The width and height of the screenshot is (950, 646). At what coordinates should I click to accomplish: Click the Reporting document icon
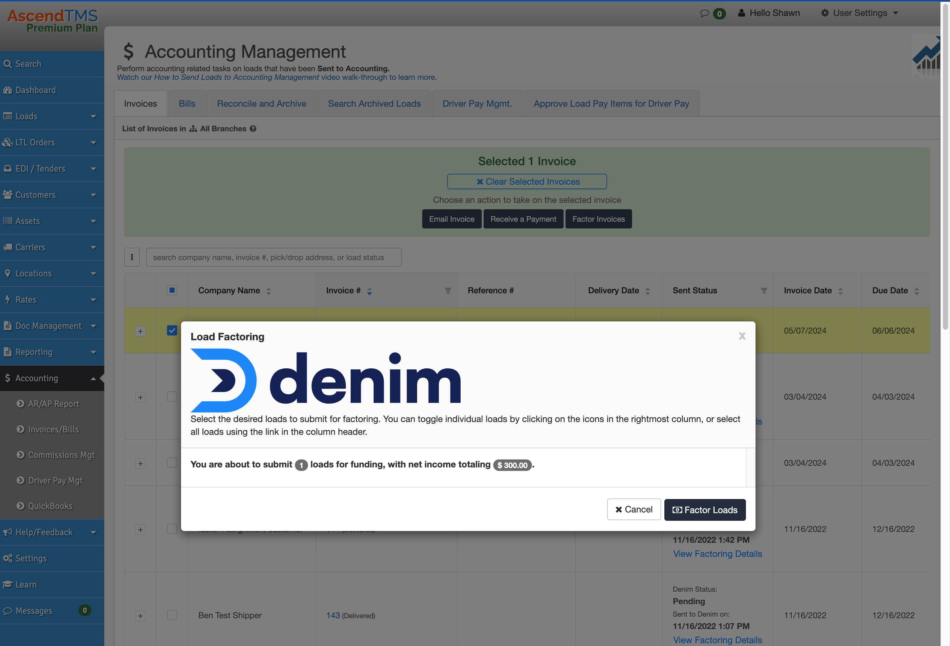(x=7, y=351)
